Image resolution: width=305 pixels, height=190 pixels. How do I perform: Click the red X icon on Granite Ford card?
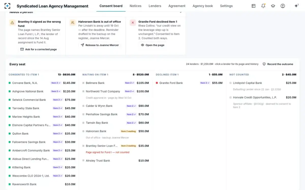[x=133, y=23]
